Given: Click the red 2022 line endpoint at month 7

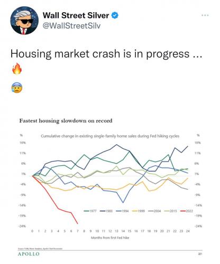Looking at the screenshot, I should point(78,223).
